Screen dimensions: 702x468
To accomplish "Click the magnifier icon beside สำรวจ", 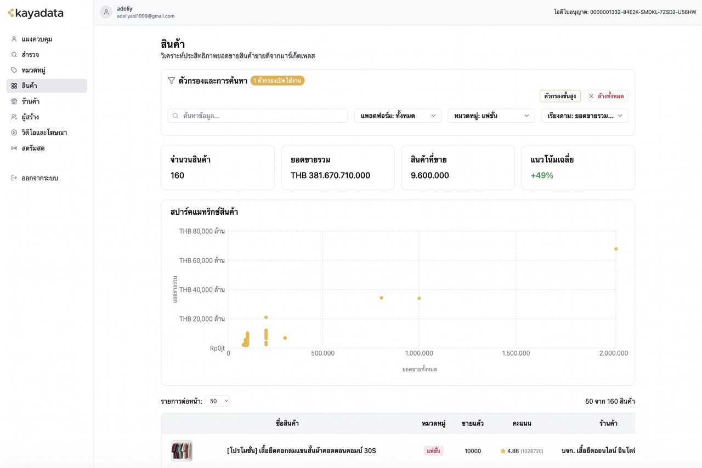I will point(14,55).
